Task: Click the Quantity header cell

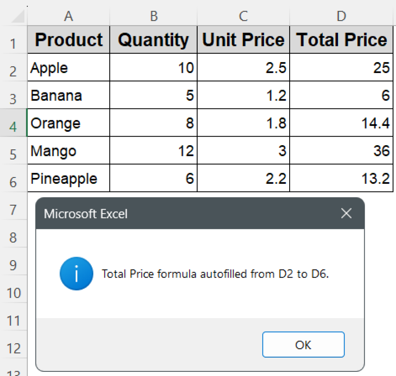Action: 154,40
